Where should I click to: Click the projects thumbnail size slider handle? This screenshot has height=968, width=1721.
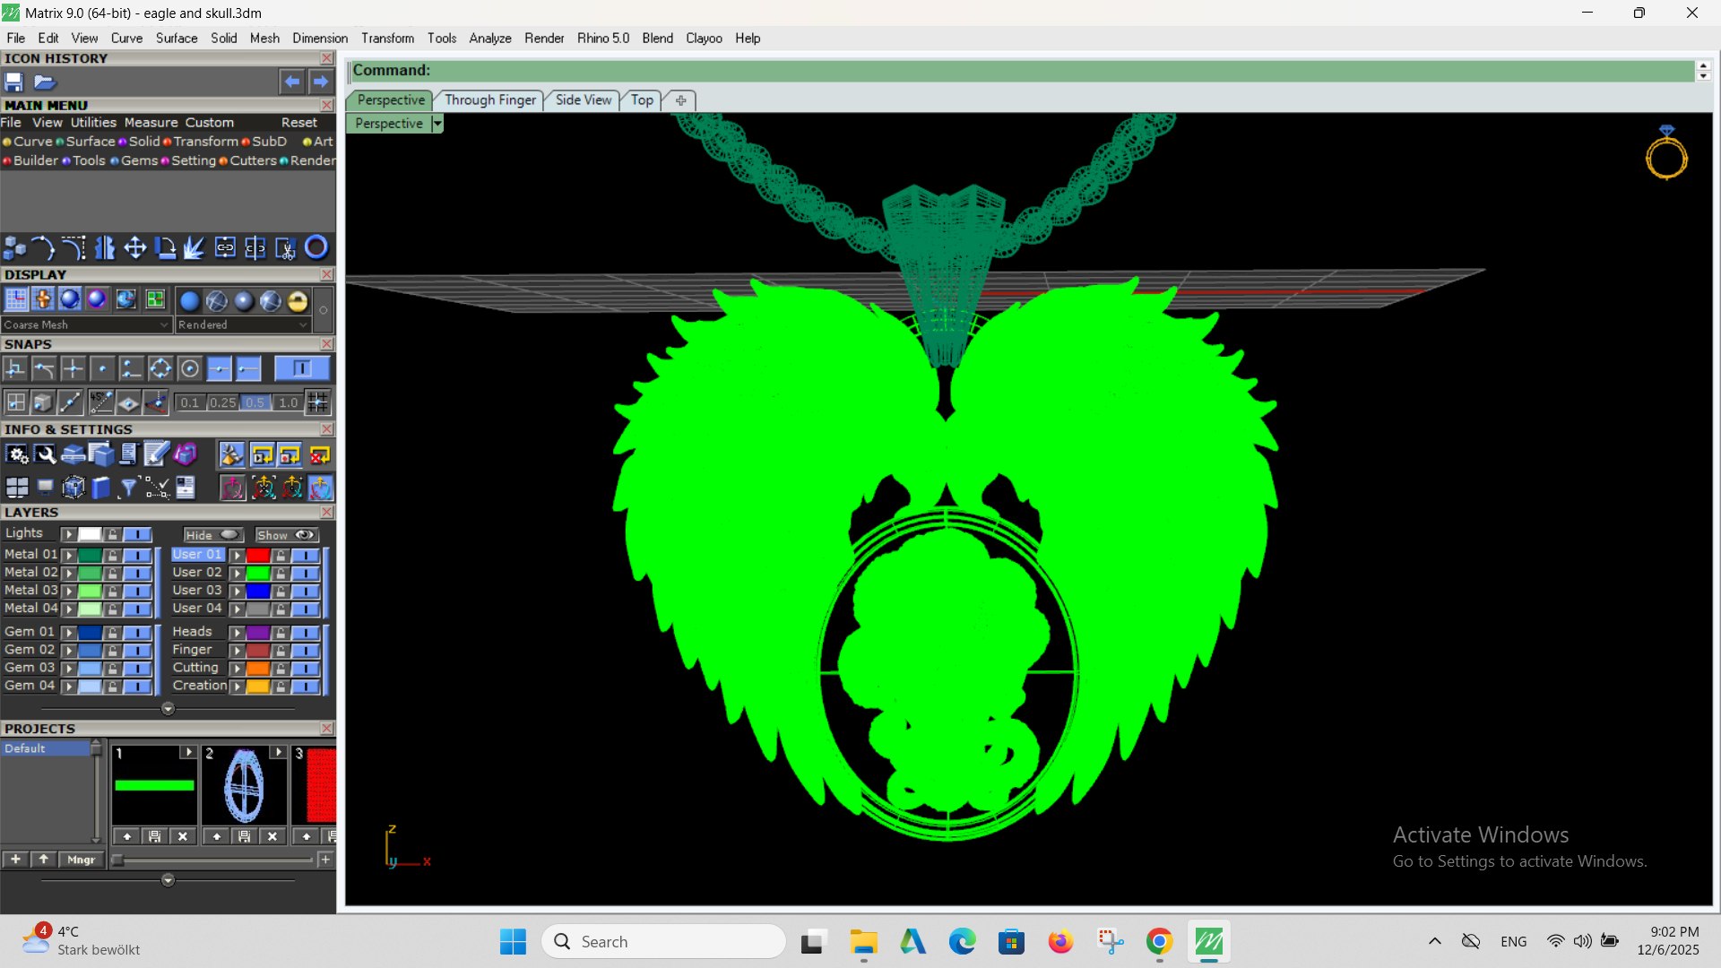point(117,860)
